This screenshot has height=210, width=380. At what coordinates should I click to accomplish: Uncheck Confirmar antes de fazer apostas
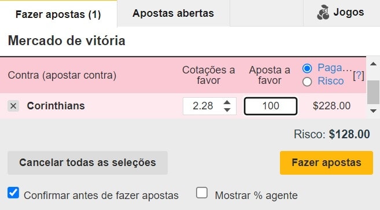(x=13, y=193)
